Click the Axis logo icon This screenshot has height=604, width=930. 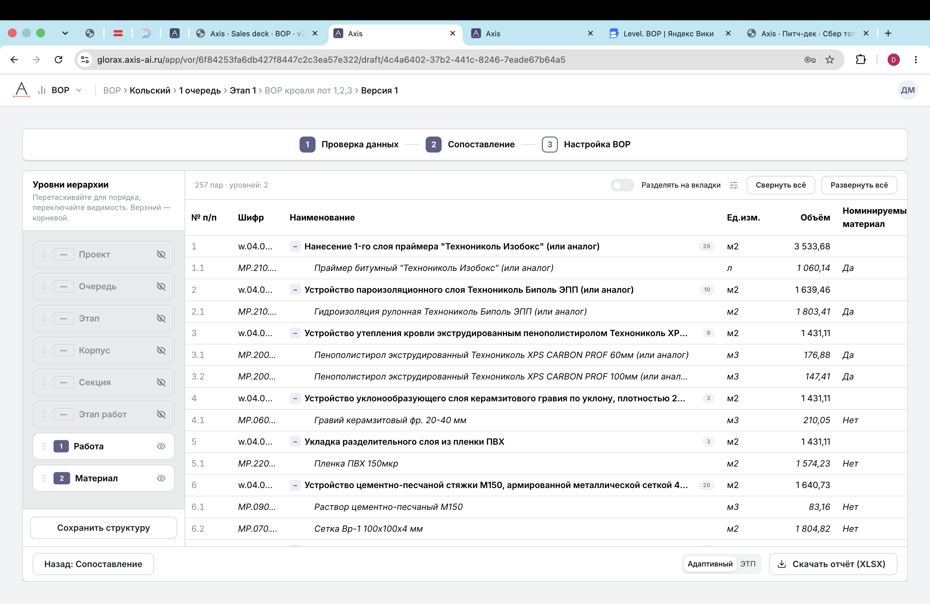22,90
